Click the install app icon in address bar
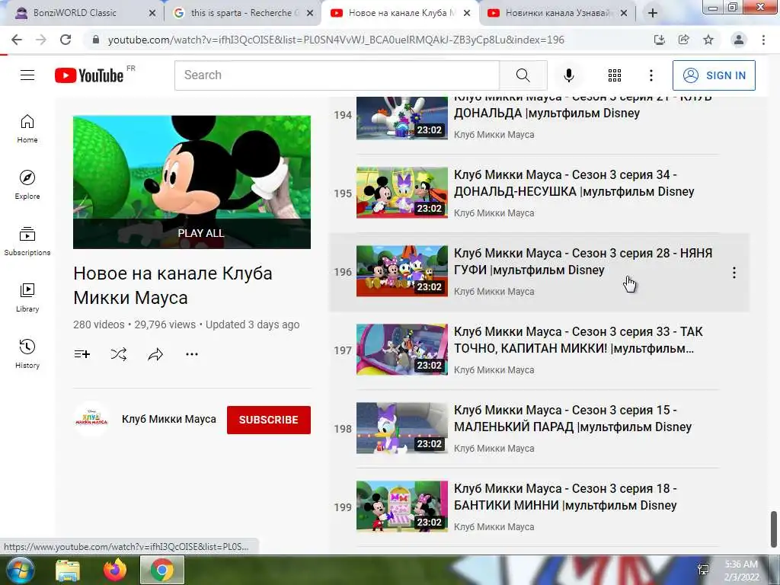 pos(660,40)
